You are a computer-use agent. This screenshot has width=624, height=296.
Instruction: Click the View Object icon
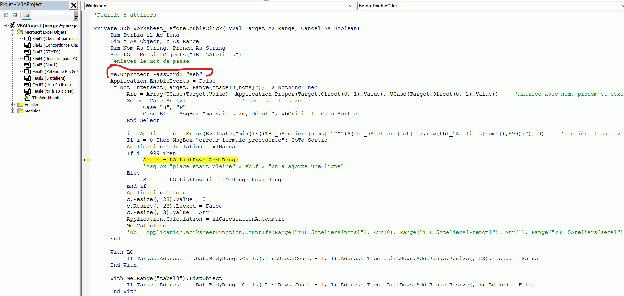[15, 15]
